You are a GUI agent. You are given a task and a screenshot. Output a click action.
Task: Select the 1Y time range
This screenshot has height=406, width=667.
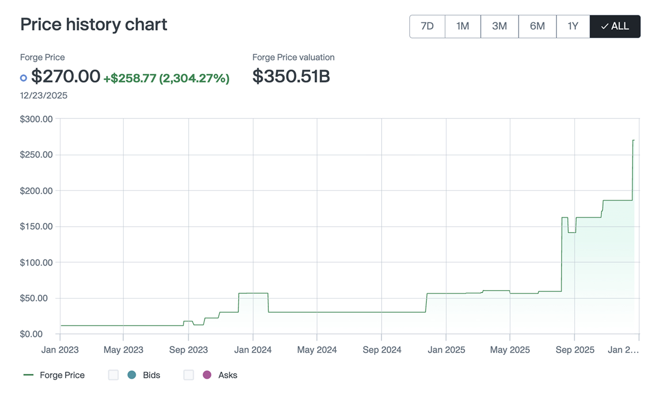[573, 26]
